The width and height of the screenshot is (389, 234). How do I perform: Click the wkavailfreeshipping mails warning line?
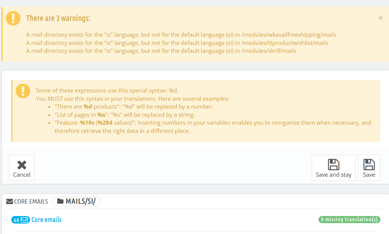181,35
